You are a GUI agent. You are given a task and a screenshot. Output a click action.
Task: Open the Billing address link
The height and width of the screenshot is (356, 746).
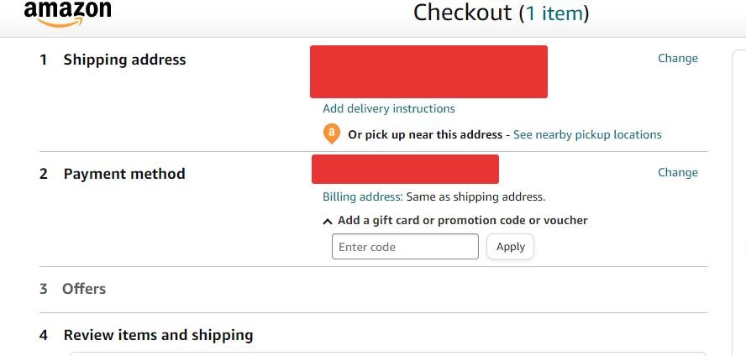pyautogui.click(x=363, y=196)
